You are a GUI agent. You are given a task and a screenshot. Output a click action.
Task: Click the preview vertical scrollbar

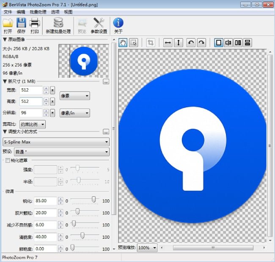tap(270, 146)
